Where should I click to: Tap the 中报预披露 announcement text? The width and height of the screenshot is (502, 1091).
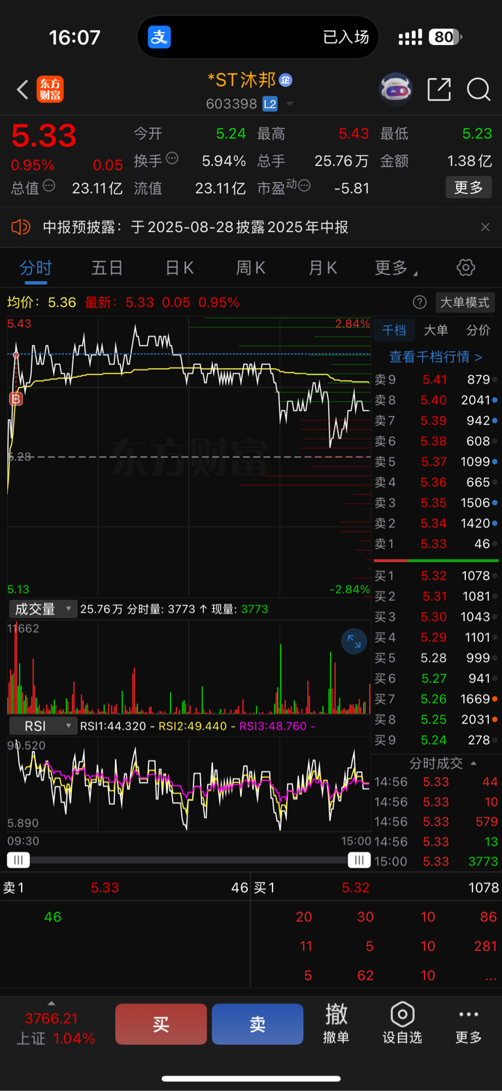195,227
